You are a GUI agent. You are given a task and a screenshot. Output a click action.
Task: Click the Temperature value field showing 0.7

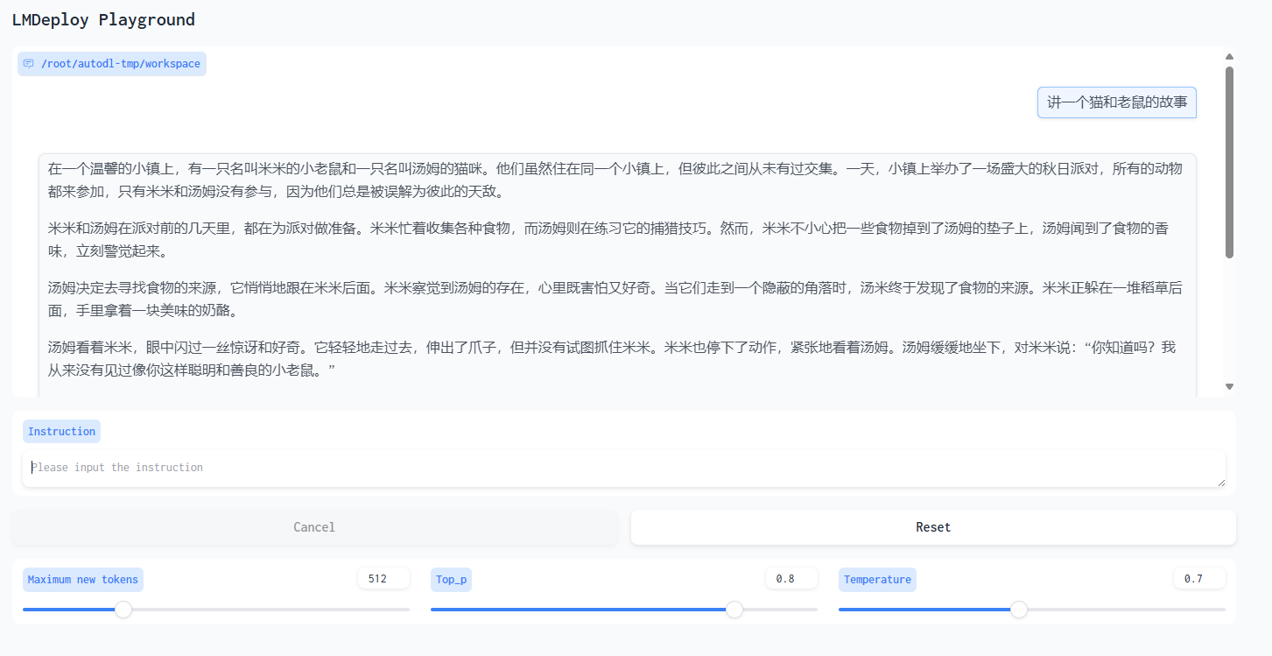[1198, 579]
